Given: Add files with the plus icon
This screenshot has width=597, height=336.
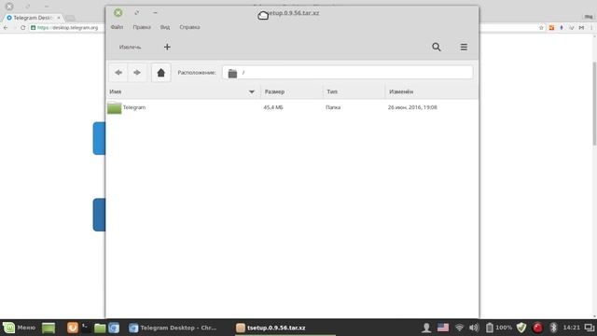Looking at the screenshot, I should coord(167,47).
